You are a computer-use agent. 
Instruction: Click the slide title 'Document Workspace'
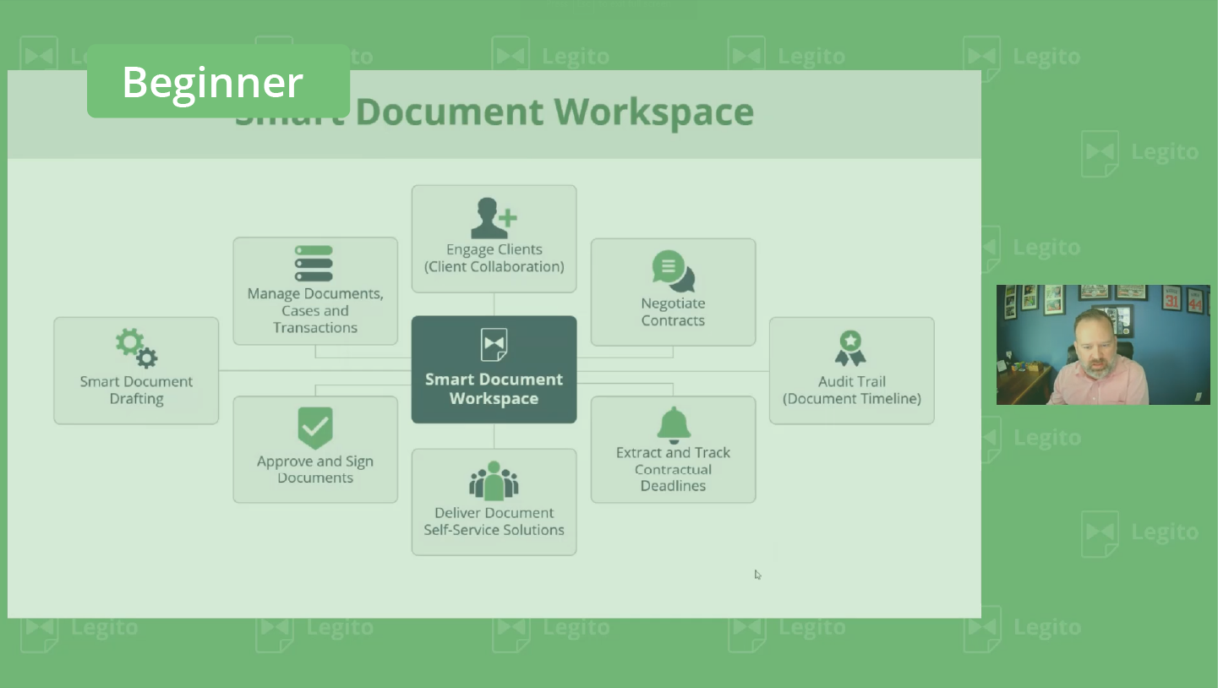554,112
